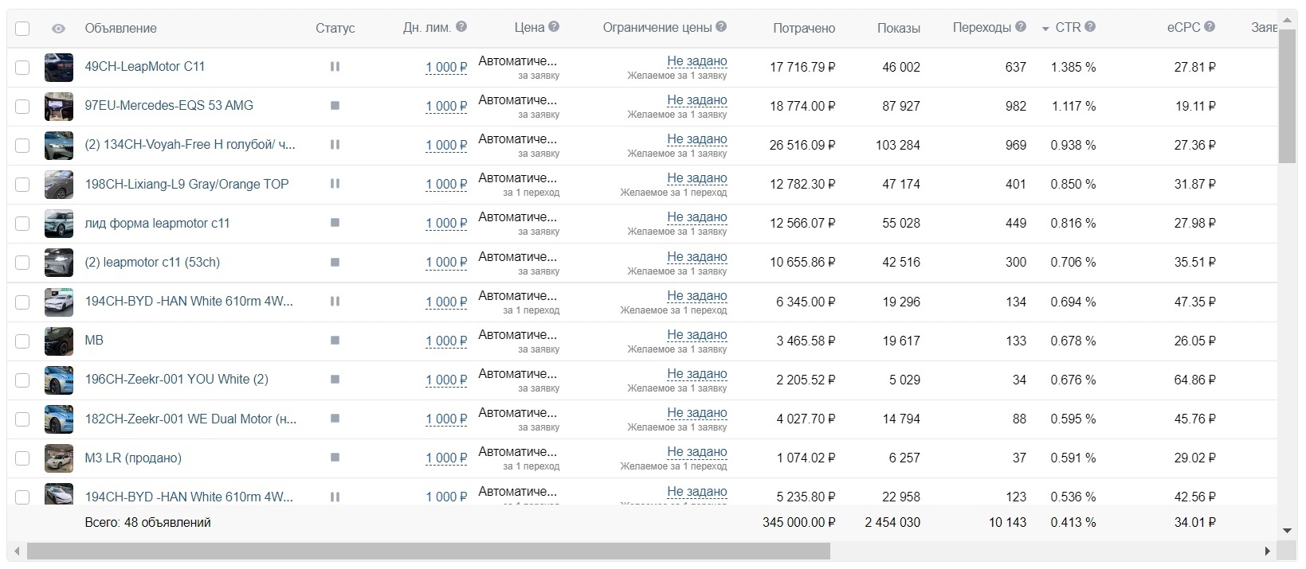Click the stopped status icon for 97EU-Mercedes-EQS 53 AMG
Image resolution: width=1306 pixels, height=569 pixels.
pyautogui.click(x=335, y=105)
